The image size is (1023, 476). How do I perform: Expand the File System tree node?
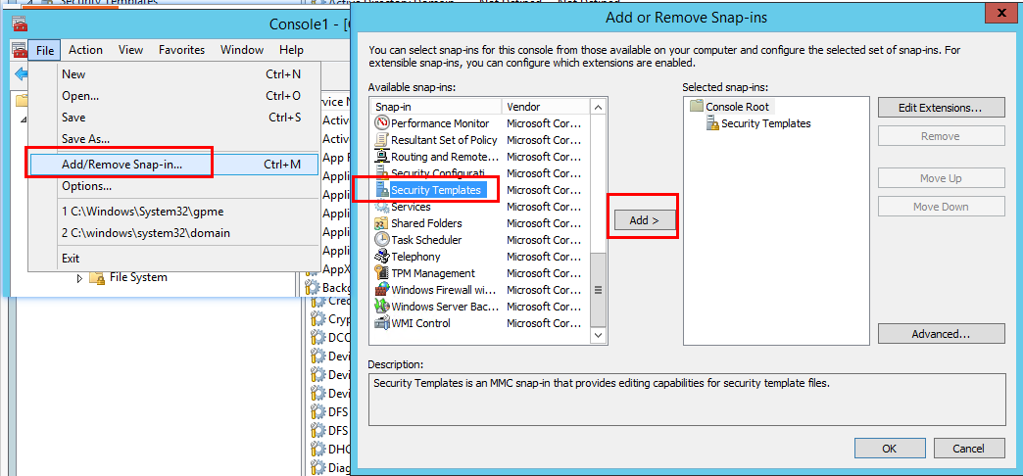(80, 278)
